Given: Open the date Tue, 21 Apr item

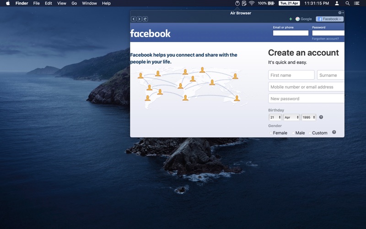Looking at the screenshot, I should (x=289, y=3).
